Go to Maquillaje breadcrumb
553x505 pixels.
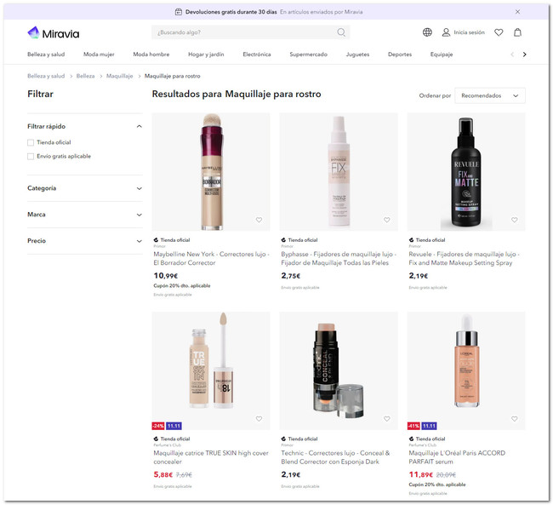click(120, 76)
